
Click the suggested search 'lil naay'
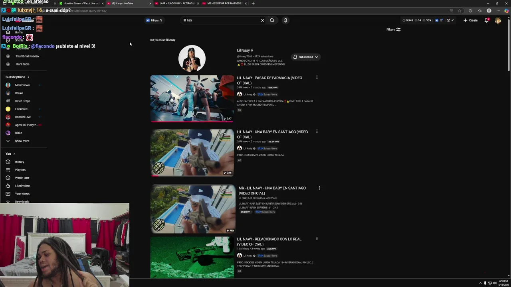(x=171, y=40)
